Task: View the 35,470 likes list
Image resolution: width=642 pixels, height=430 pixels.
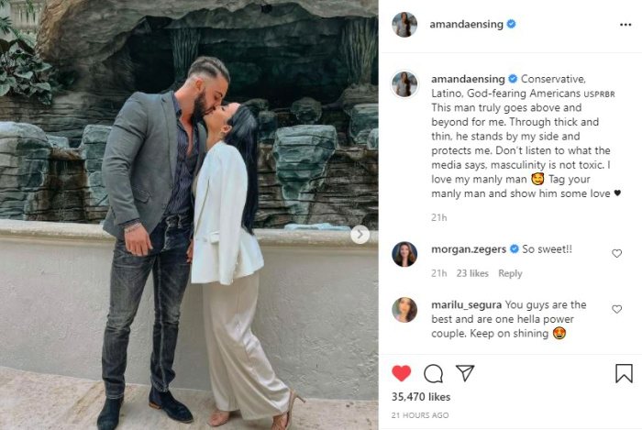Action: click(x=421, y=397)
